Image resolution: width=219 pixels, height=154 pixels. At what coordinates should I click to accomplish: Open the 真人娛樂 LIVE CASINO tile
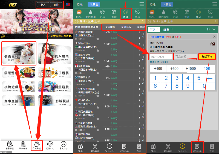54,53
